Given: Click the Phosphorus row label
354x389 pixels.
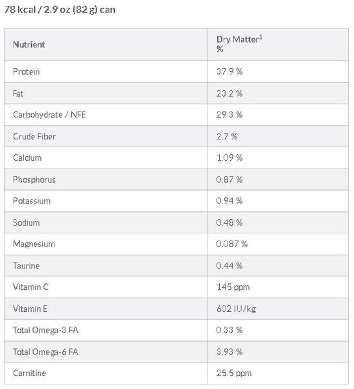Looking at the screenshot, I should pos(34,180).
